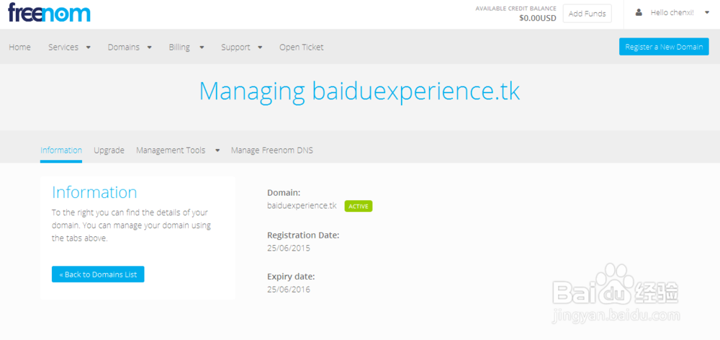Expand the Services dropdown arrow
Viewport: 720px width, 340px height.
(89, 48)
